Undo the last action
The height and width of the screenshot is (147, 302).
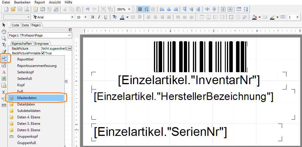[x=87, y=9]
